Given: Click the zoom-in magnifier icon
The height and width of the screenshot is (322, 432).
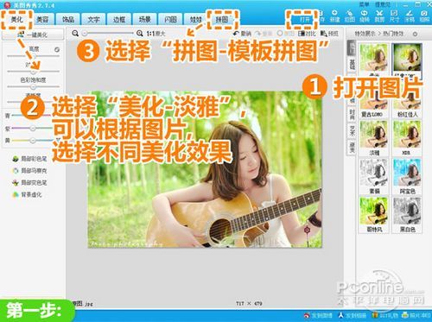Looking at the screenshot, I should pos(140,34).
